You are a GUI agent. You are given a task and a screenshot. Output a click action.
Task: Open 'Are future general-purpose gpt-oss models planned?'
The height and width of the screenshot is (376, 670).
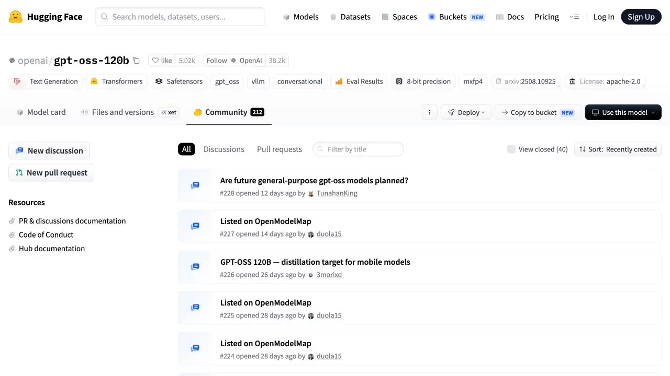[x=314, y=181]
